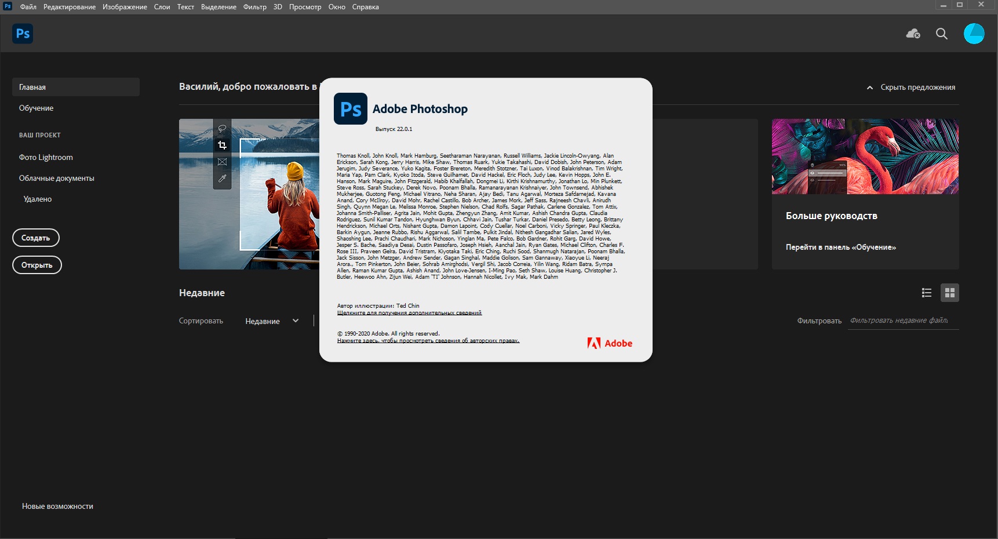Viewport: 998px width, 539px height.
Task: Open the search magnifier icon
Action: point(942,34)
